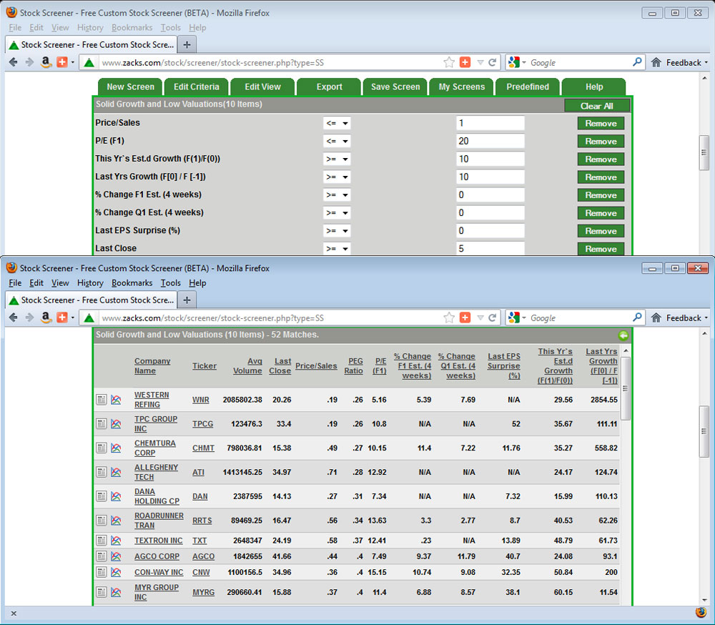Click the top window's page scrollbar thumb
This screenshot has width=715, height=625.
[704, 153]
